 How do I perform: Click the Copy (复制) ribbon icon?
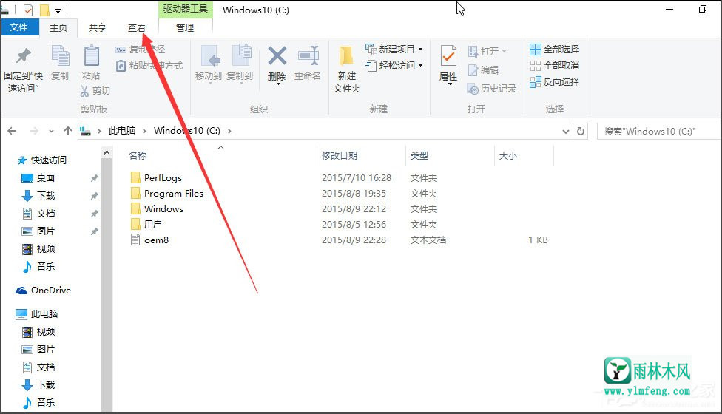[60, 56]
